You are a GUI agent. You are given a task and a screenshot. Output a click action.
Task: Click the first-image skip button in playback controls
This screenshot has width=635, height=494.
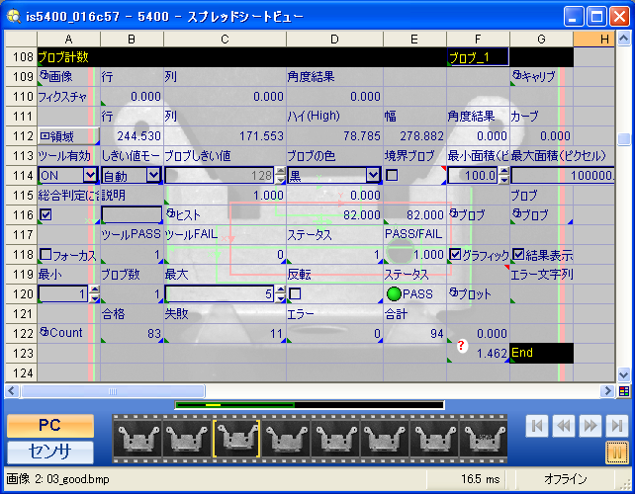(x=537, y=425)
